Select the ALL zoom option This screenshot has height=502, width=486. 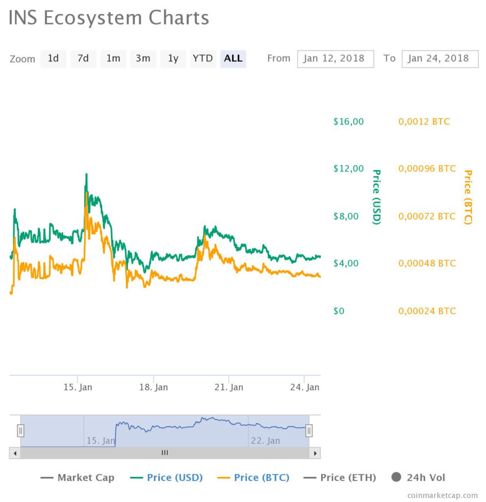(x=233, y=59)
